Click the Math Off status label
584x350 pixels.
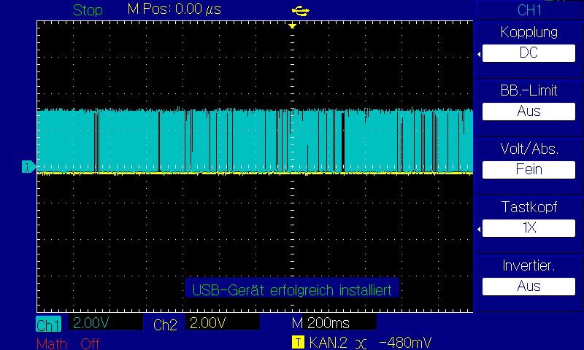(x=68, y=343)
